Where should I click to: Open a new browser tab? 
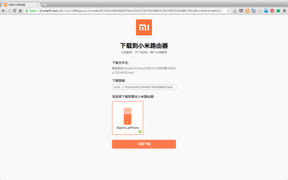(45, 5)
